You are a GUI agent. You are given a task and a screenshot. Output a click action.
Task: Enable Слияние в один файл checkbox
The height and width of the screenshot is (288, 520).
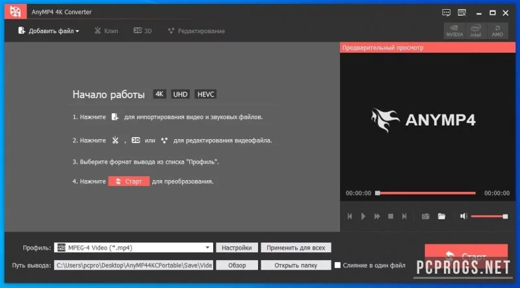337,265
